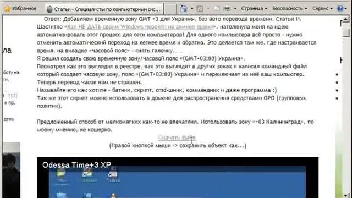Expand the Home button dropdown arrow
Screen dimensions: 352x198
pos(192,9)
